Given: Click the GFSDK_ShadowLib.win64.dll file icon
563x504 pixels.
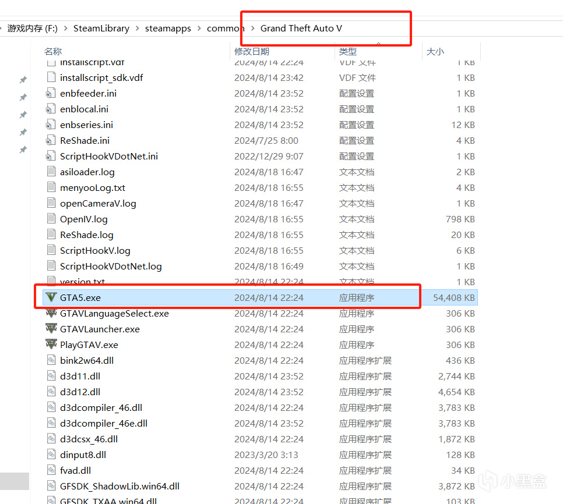Looking at the screenshot, I should (x=51, y=486).
